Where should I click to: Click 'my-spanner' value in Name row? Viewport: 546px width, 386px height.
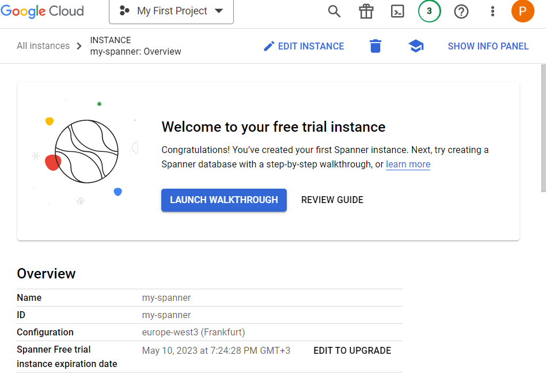point(166,297)
